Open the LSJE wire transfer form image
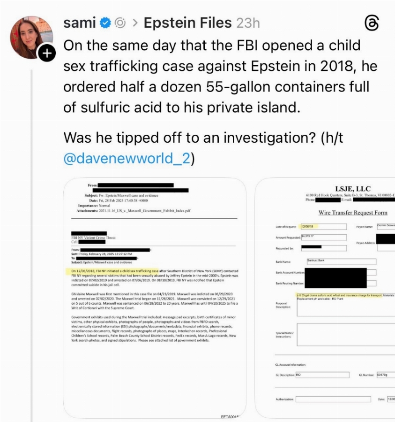This screenshot has height=422, width=395. (325, 298)
